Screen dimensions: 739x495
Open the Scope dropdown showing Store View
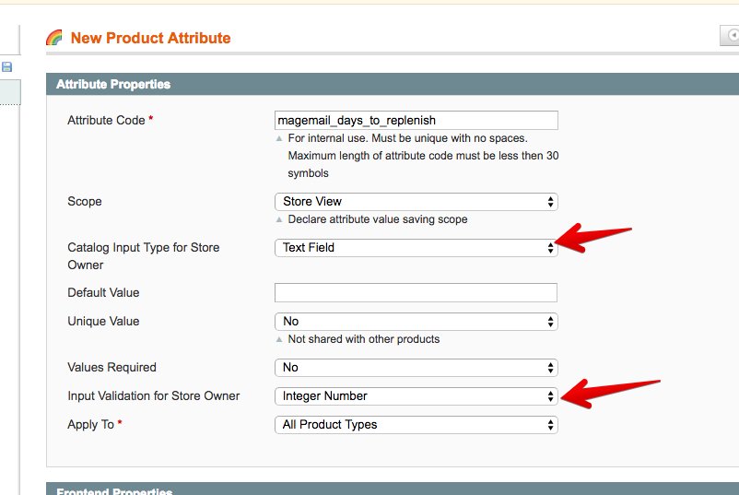[x=416, y=201]
